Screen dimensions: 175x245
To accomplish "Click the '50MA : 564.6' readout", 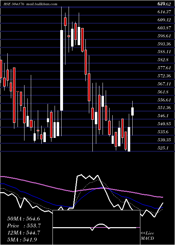I will [x=23, y=219].
